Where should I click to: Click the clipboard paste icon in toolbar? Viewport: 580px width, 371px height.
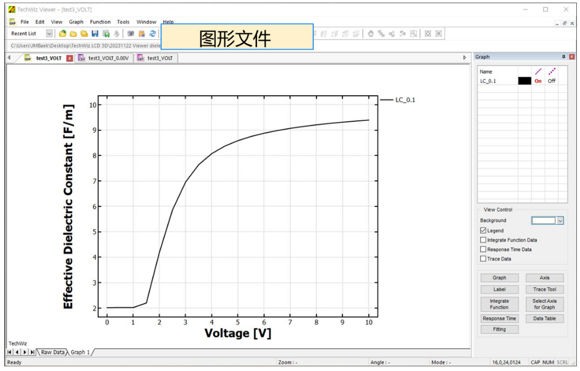point(141,34)
